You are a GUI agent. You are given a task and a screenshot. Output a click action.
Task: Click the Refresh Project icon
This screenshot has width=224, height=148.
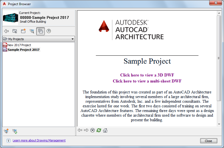coord(15,131)
